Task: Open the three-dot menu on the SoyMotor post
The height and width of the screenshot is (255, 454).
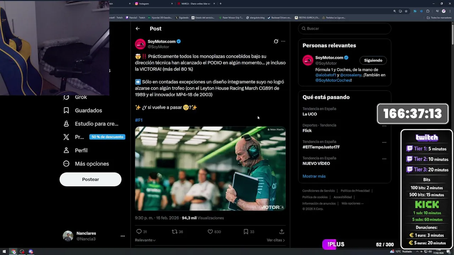Action: (283, 41)
